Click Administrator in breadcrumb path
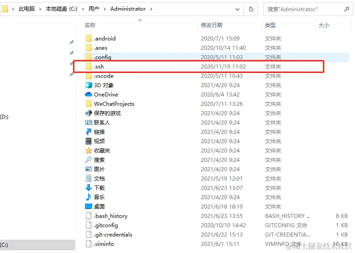Image resolution: width=355 pixels, height=253 pixels. point(128,9)
